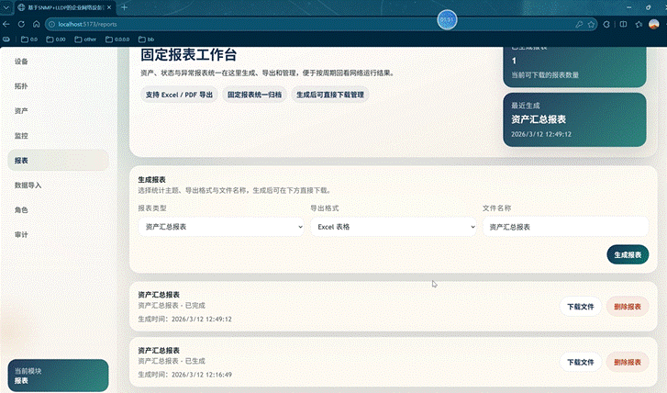667x393 pixels.
Task: Open a new browser tab
Action: point(124,7)
